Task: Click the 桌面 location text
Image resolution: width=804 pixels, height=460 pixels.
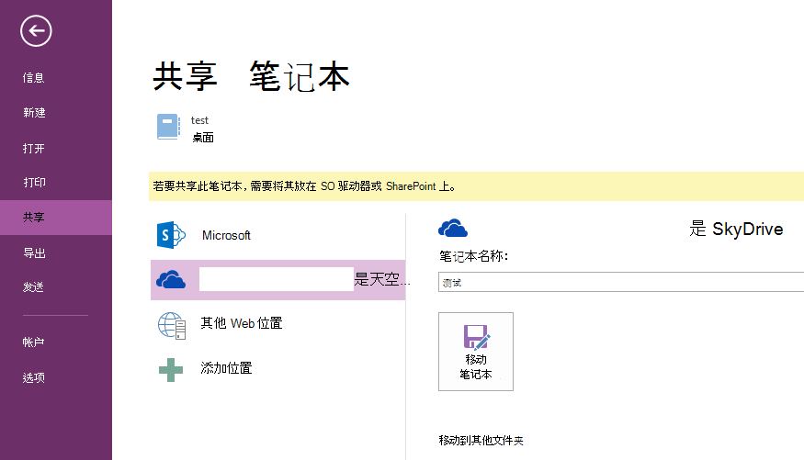Action: pos(203,138)
